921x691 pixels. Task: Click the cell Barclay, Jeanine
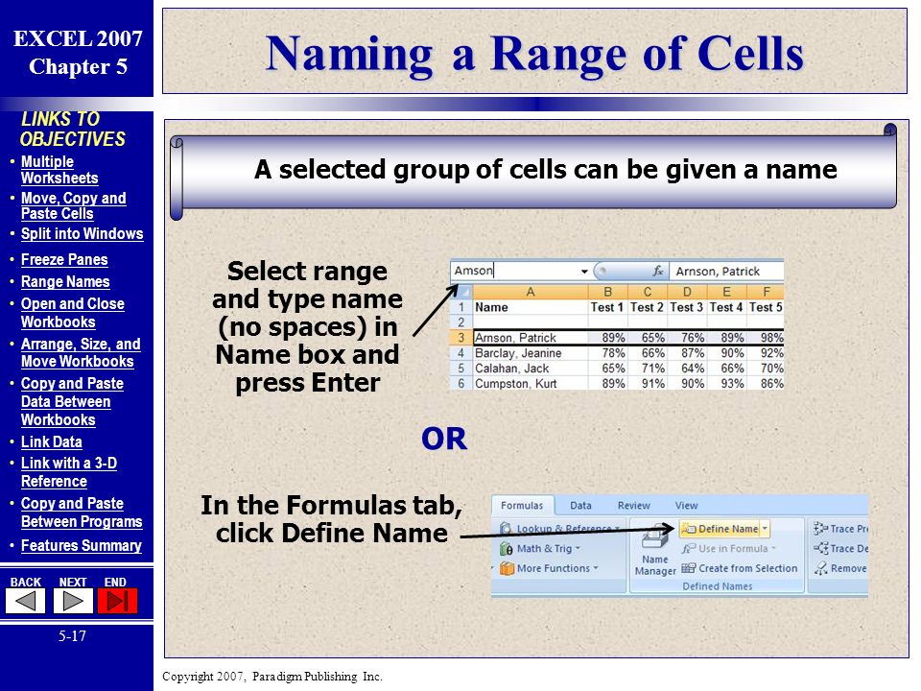coord(531,353)
